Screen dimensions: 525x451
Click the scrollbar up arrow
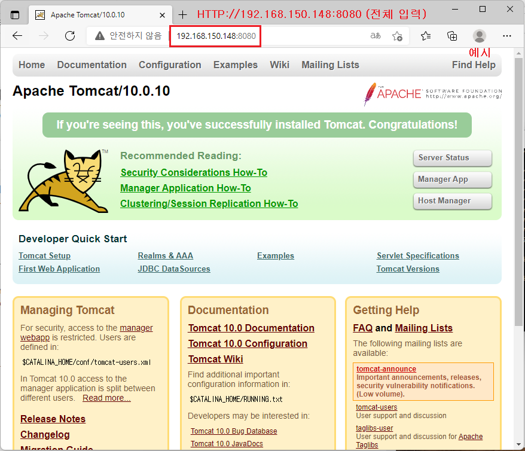(518, 53)
